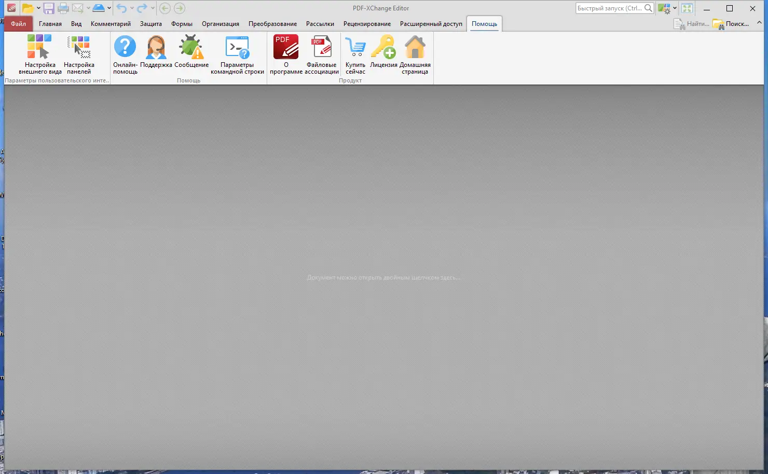
Task: Minimize the PDF-XChange Editor window
Action: tap(706, 8)
